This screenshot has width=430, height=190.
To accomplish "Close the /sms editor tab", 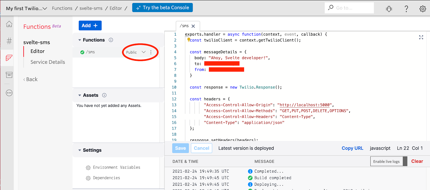I will coord(193,26).
